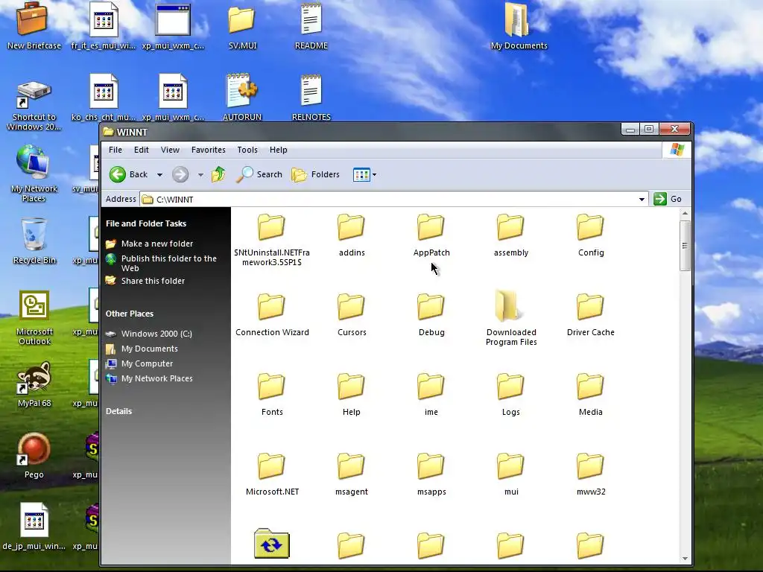Select the mww32 folder
This screenshot has height=572, width=763.
point(591,474)
